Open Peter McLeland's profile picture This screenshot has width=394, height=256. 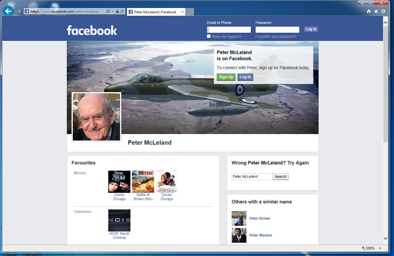coord(96,117)
